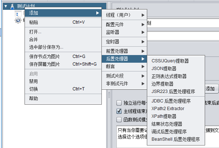The width and height of the screenshot is (219, 148).
Task: Open 帮助 from context menu
Action: (x=63, y=98)
